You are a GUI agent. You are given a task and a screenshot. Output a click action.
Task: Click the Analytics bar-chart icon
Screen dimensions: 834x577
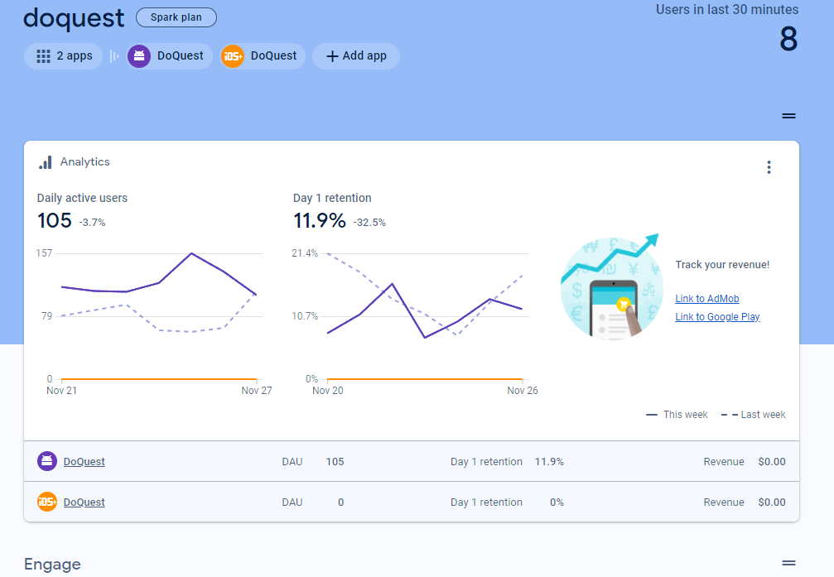pos(46,162)
